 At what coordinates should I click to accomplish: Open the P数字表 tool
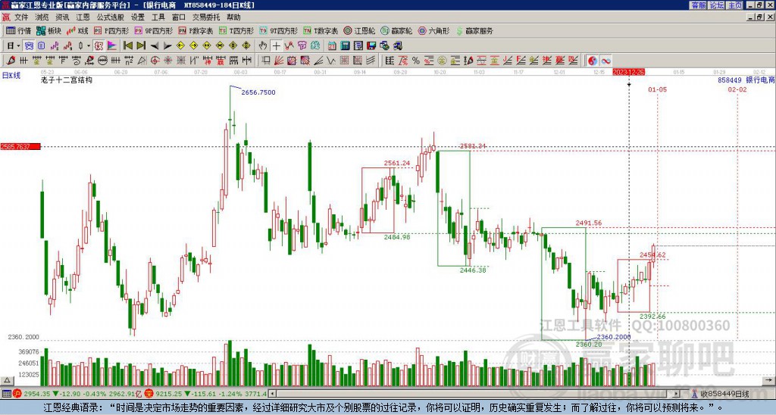[x=196, y=30]
